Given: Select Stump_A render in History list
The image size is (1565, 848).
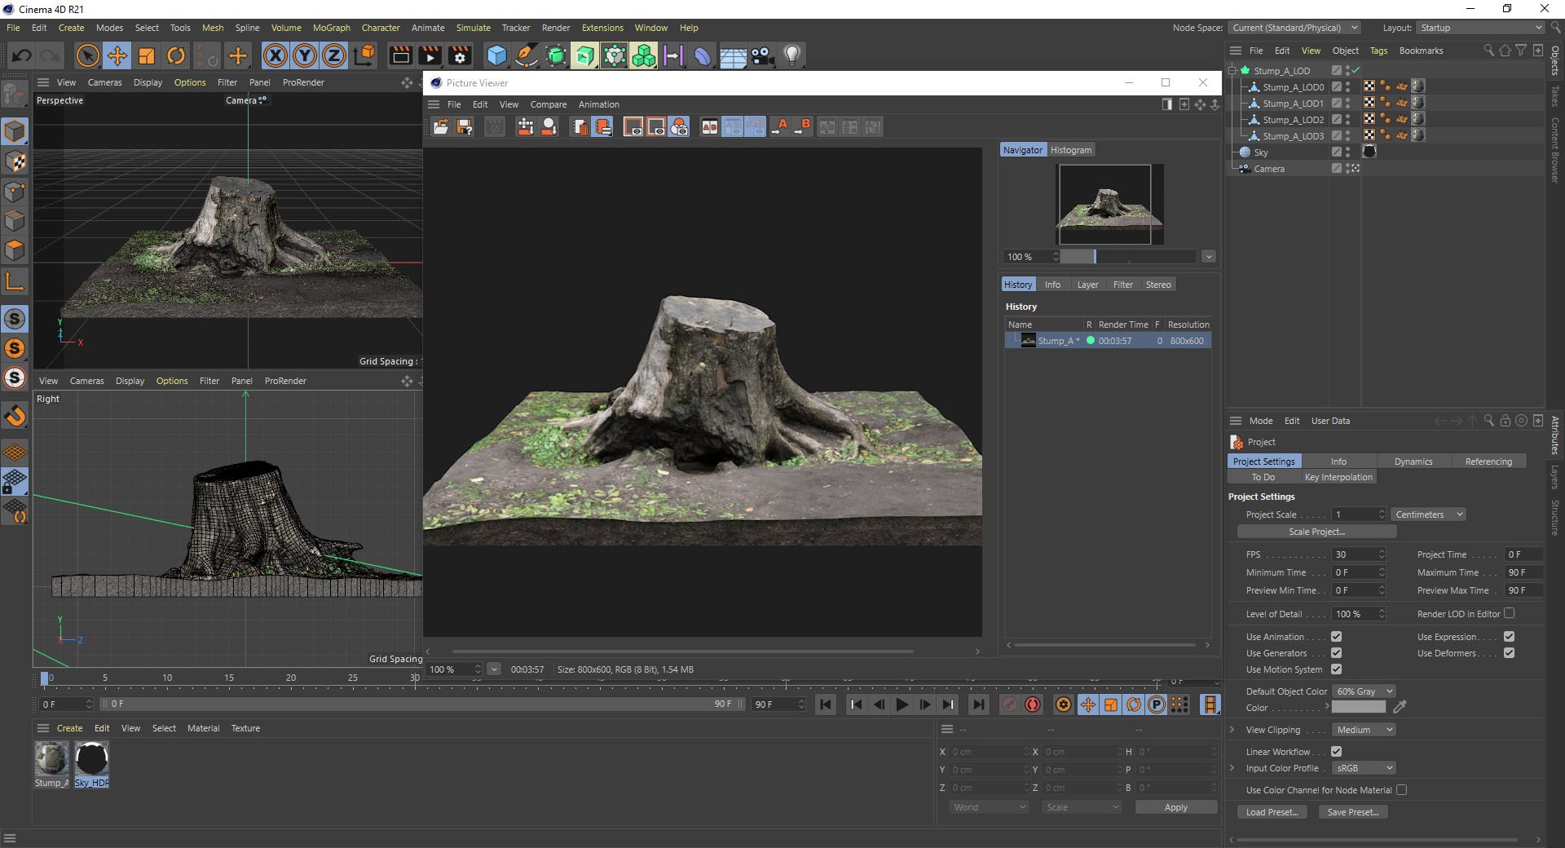Looking at the screenshot, I should click(1108, 341).
